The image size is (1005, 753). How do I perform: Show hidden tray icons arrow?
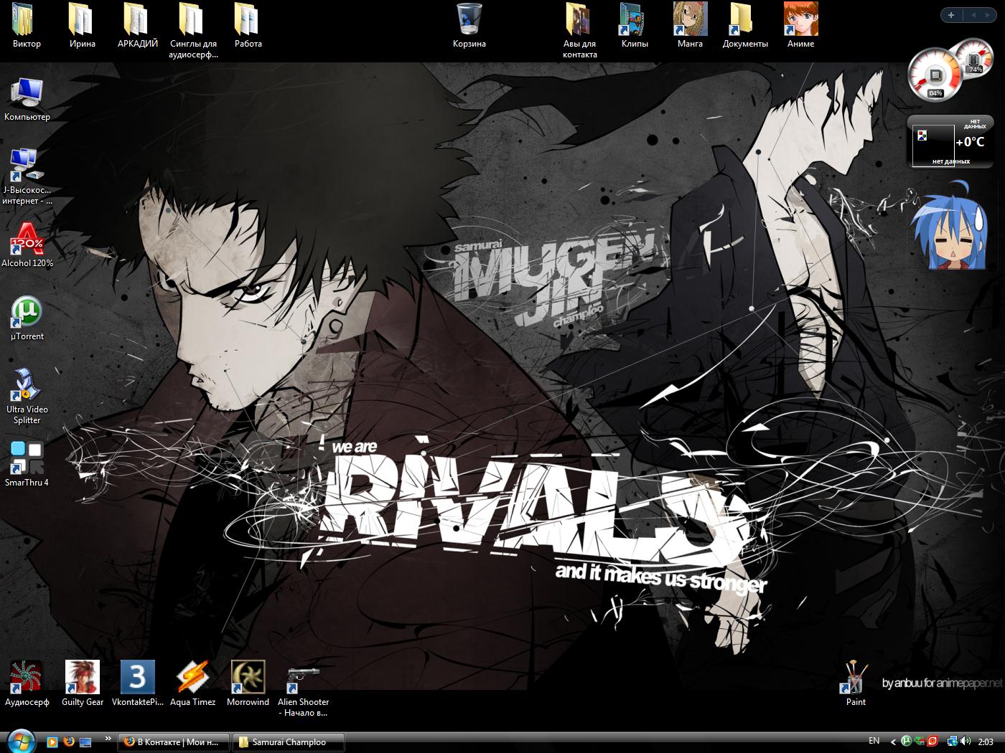pyautogui.click(x=893, y=742)
